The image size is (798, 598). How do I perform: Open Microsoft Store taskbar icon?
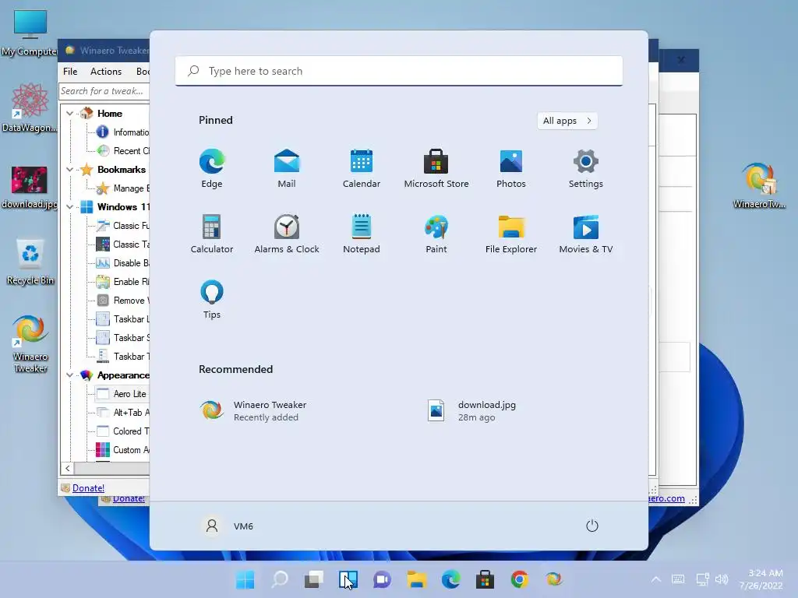485,579
